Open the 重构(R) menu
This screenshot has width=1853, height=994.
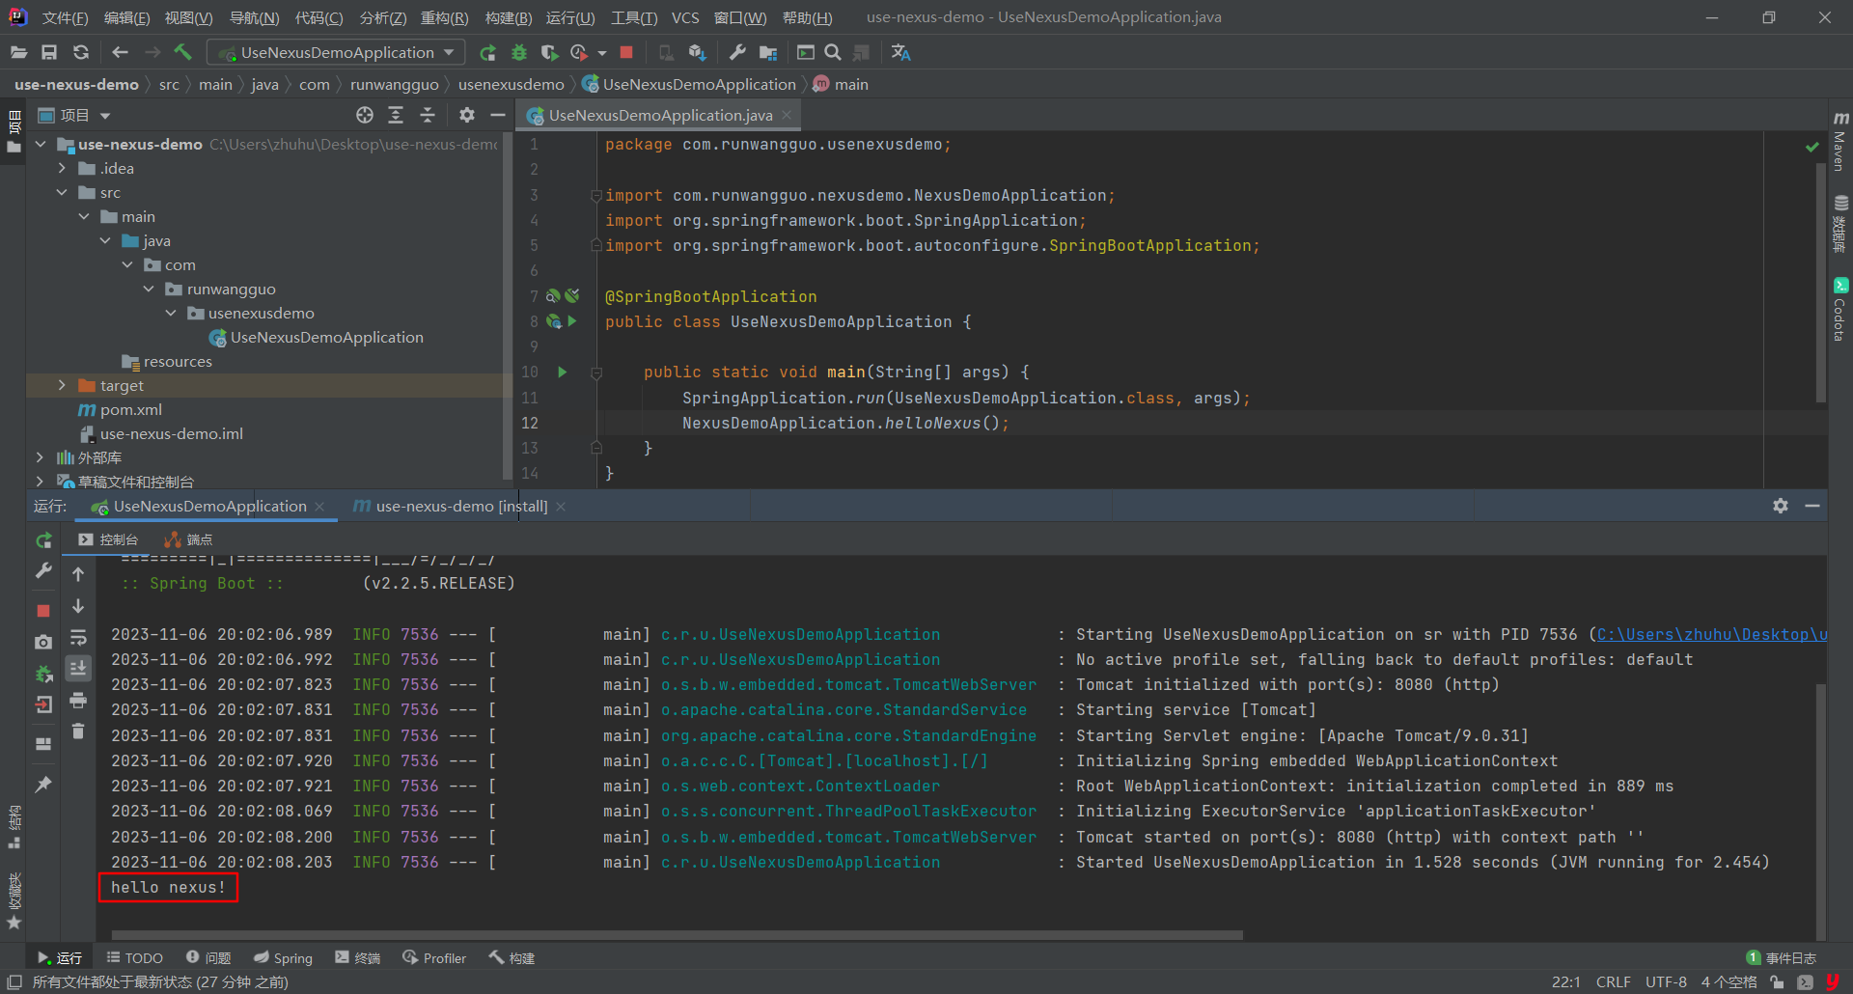point(444,17)
